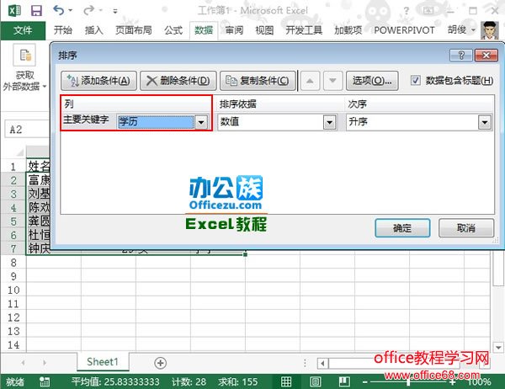505x389 pixels.
Task: Go to previous sheet tab arrow
Action: coord(23,363)
